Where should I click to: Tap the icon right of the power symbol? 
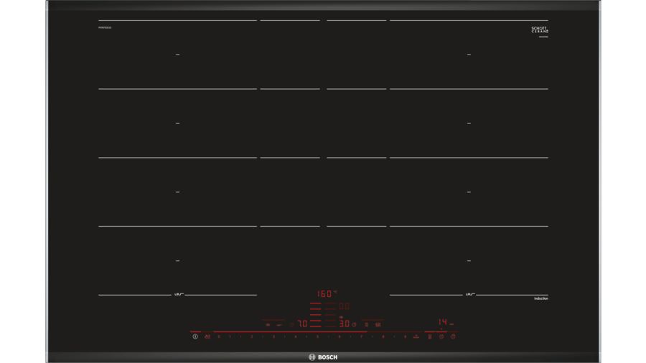(x=207, y=336)
